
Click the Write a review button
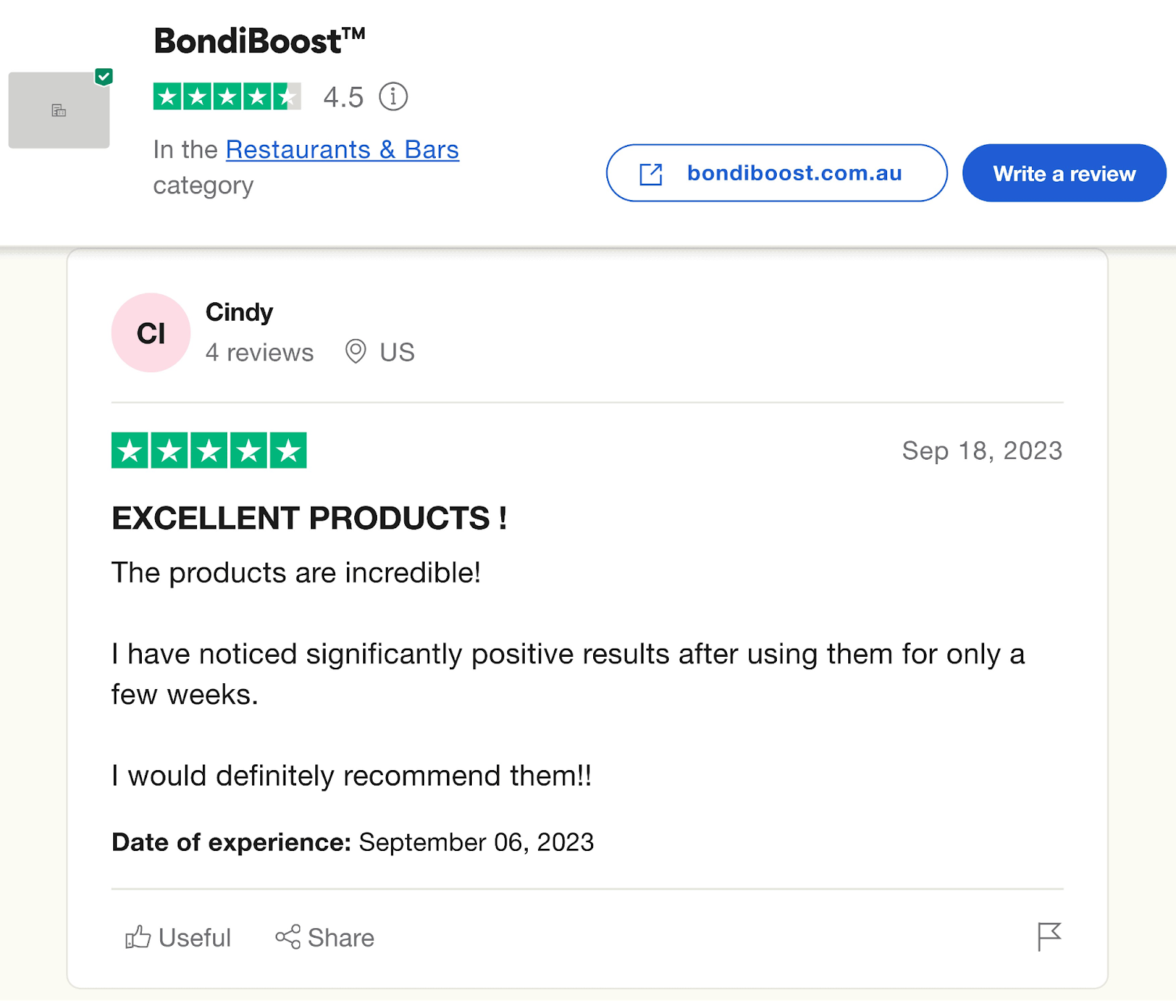(x=1064, y=173)
